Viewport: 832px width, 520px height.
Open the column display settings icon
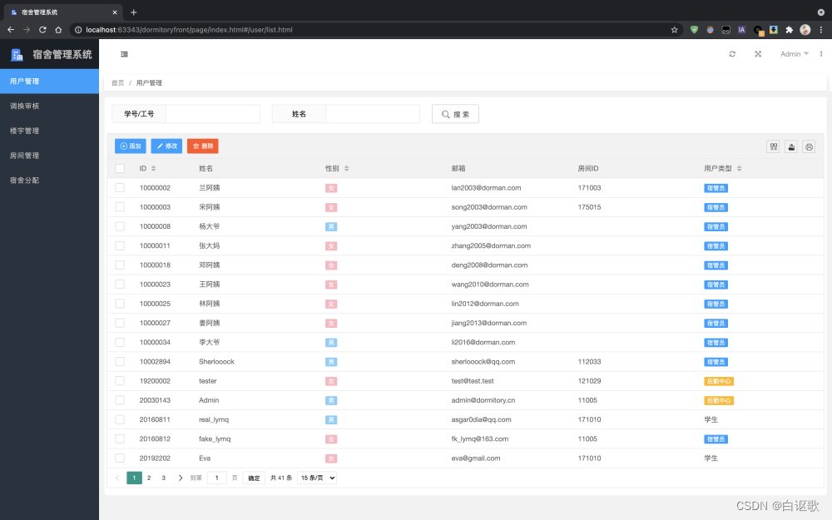[773, 146]
